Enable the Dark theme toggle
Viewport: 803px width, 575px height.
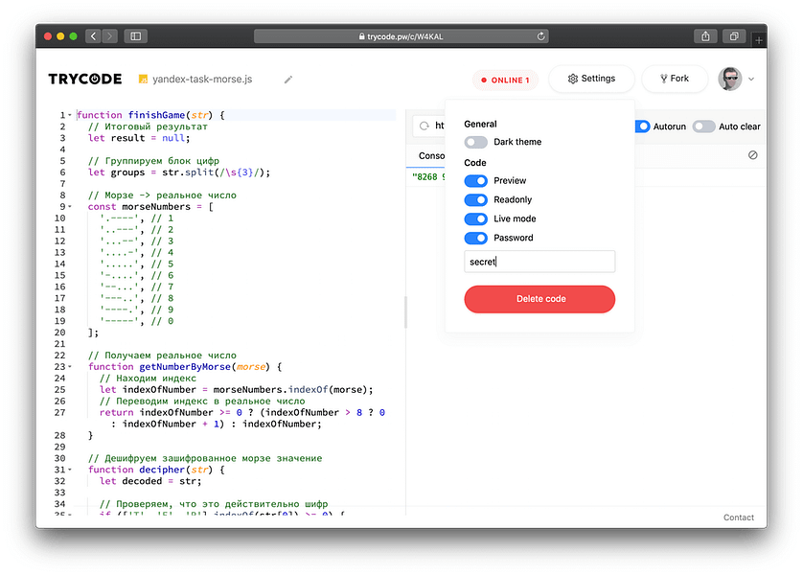click(475, 142)
